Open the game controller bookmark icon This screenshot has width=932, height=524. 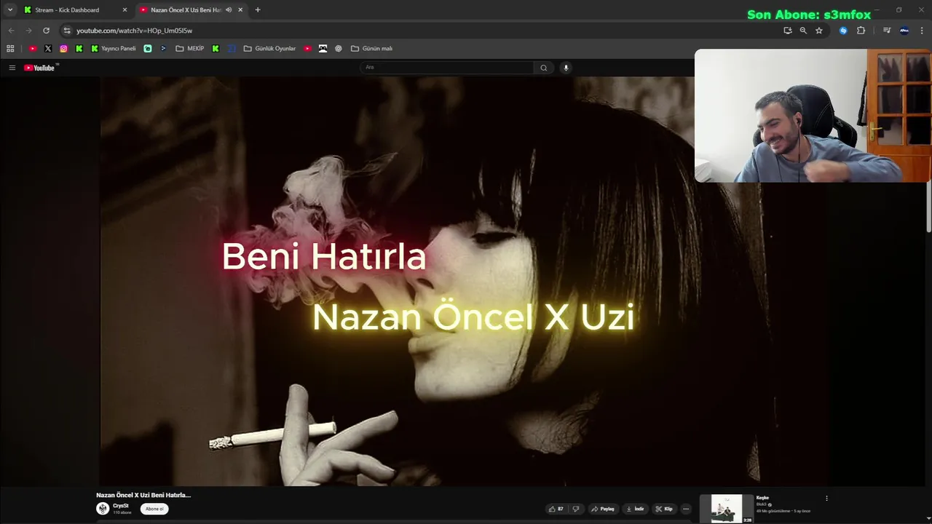click(323, 49)
